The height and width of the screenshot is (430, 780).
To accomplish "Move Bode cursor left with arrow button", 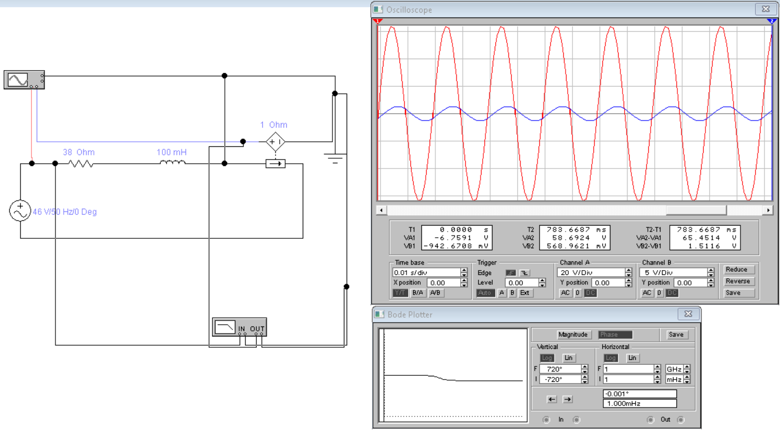I will click(x=552, y=399).
